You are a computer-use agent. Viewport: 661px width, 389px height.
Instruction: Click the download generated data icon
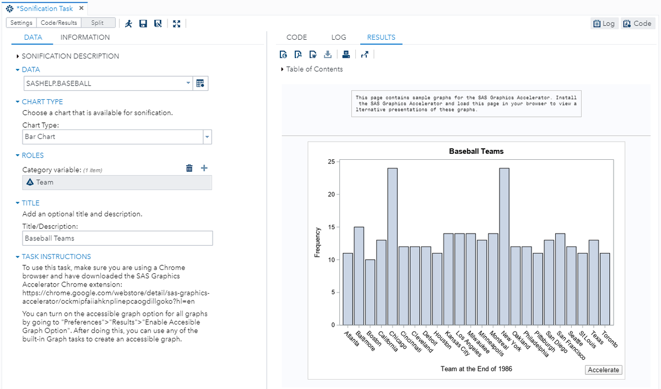tap(328, 54)
